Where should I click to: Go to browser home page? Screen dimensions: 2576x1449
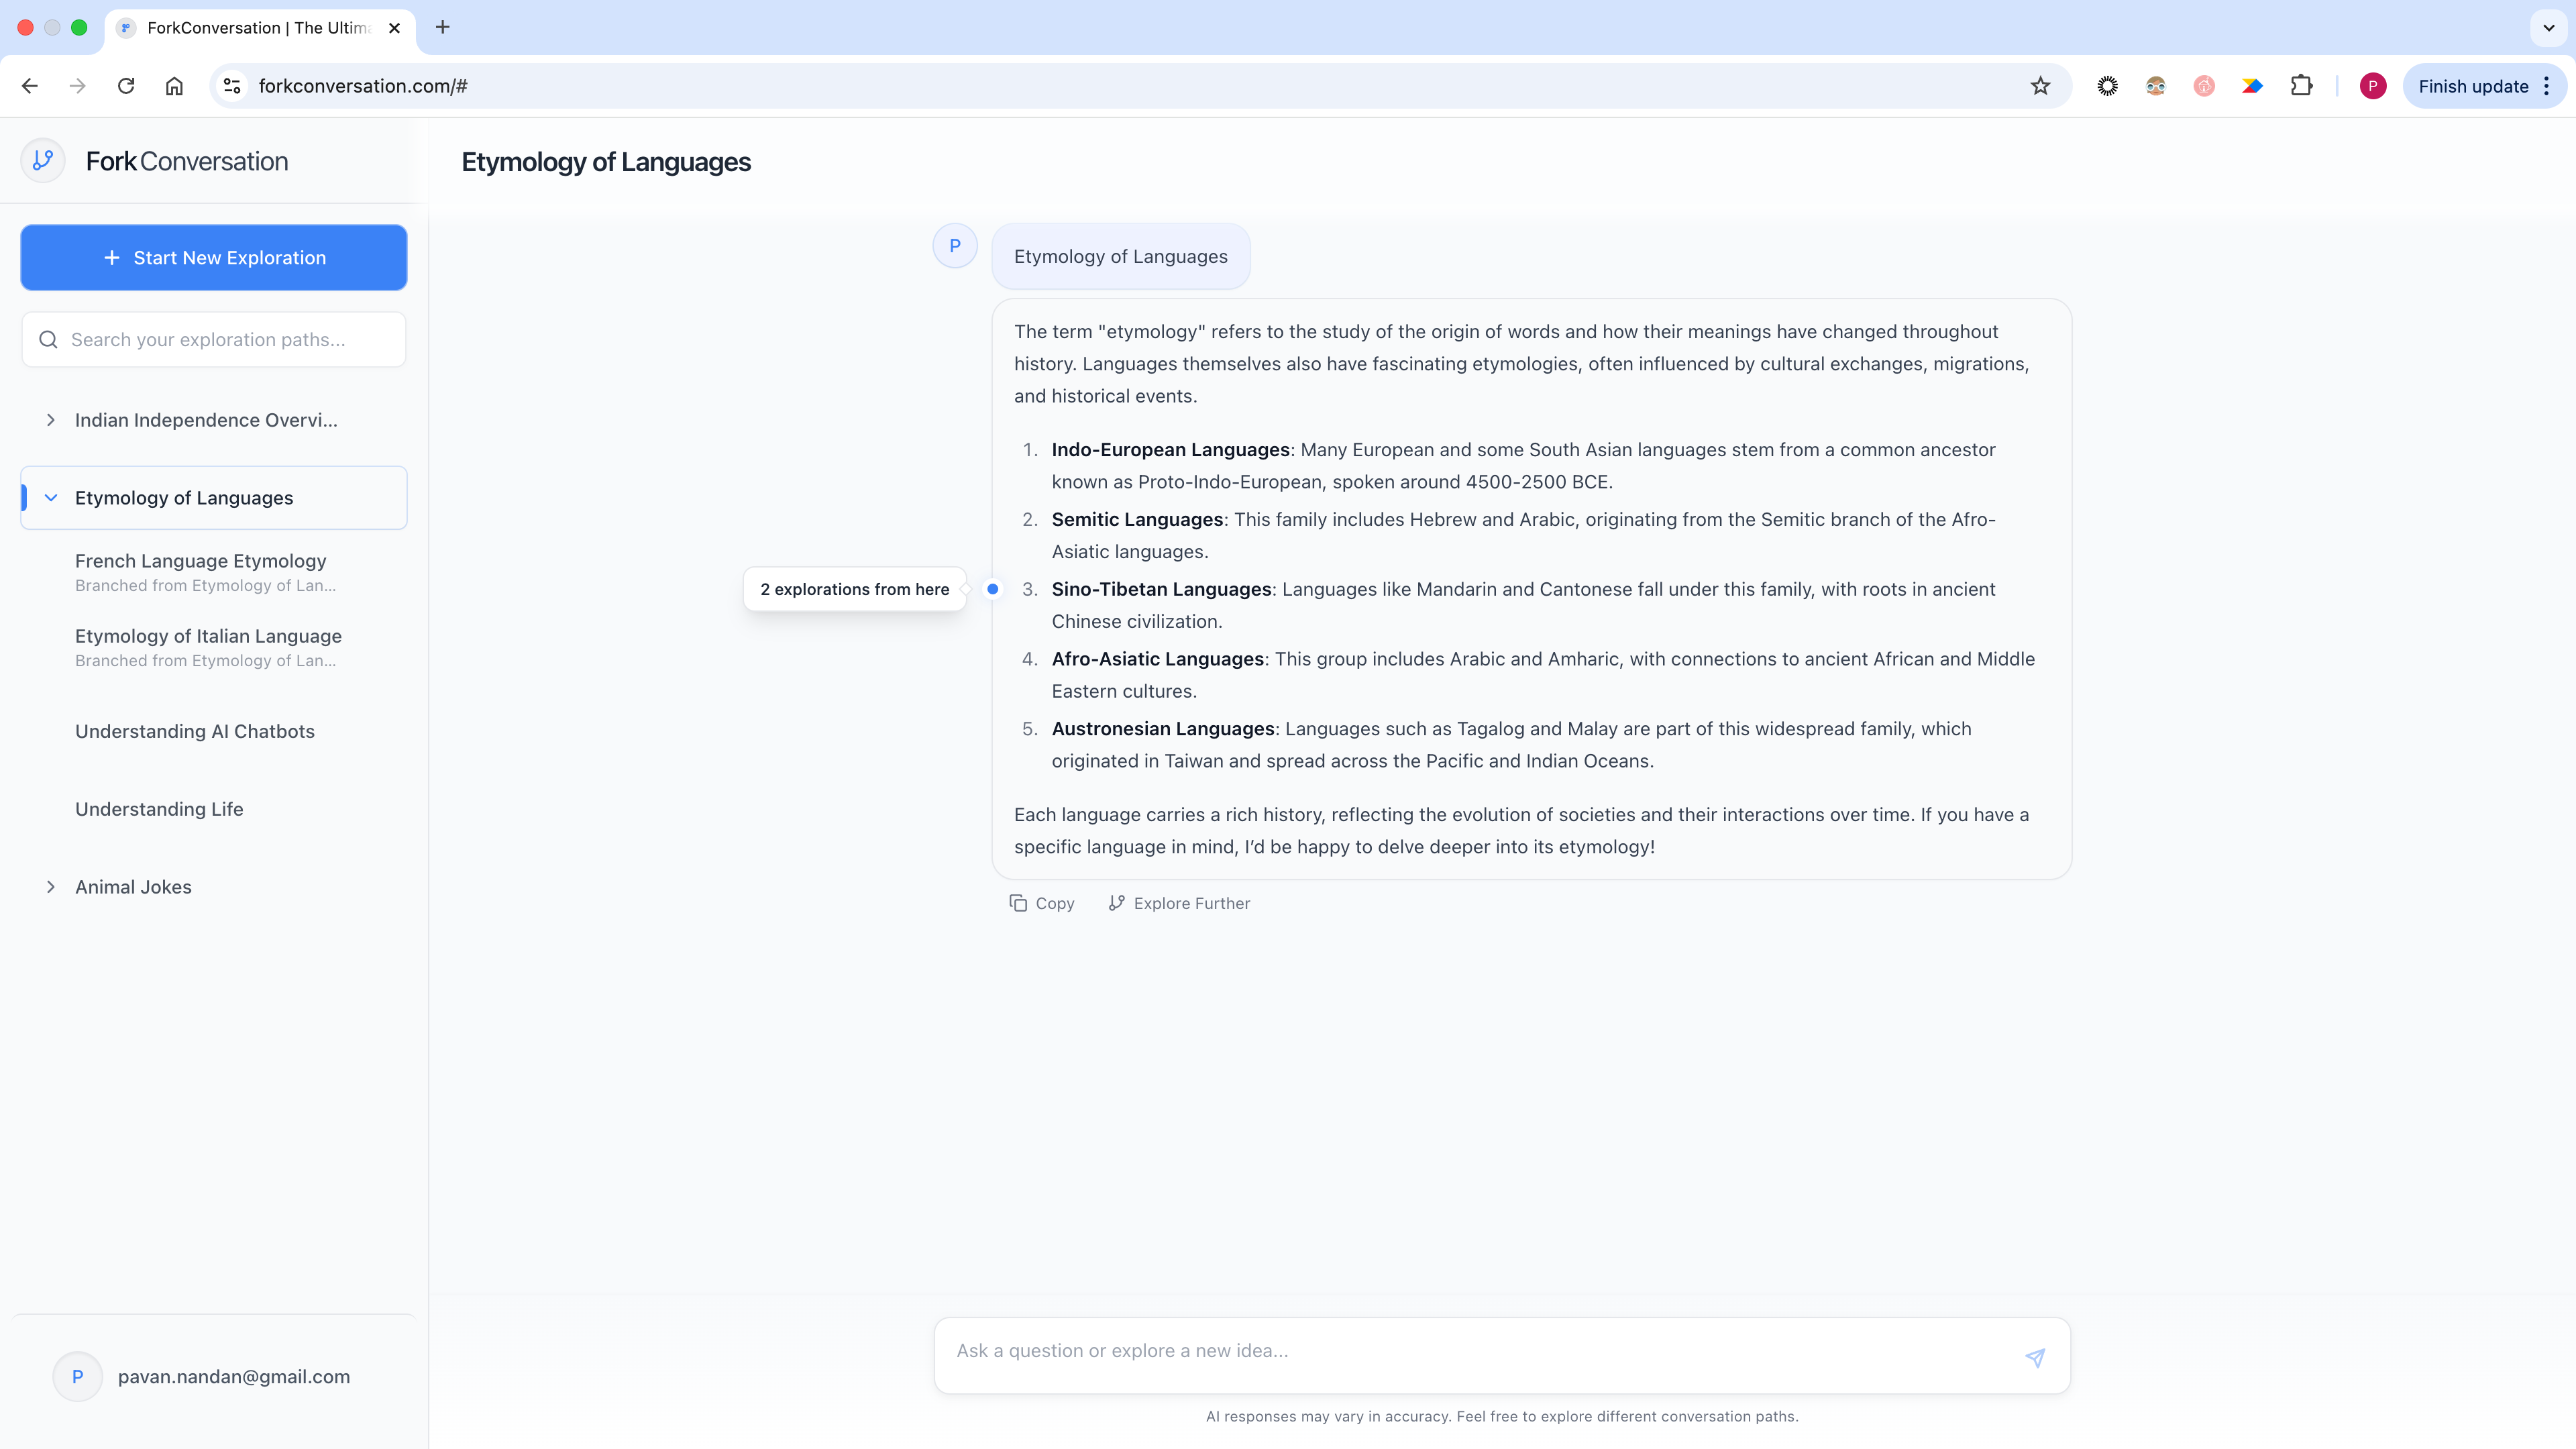(x=174, y=86)
